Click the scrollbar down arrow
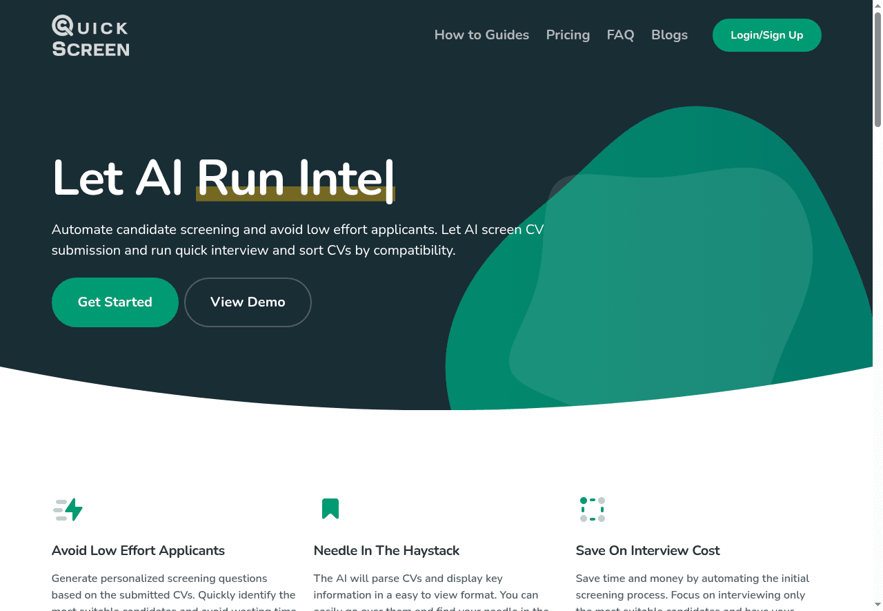 point(877,605)
